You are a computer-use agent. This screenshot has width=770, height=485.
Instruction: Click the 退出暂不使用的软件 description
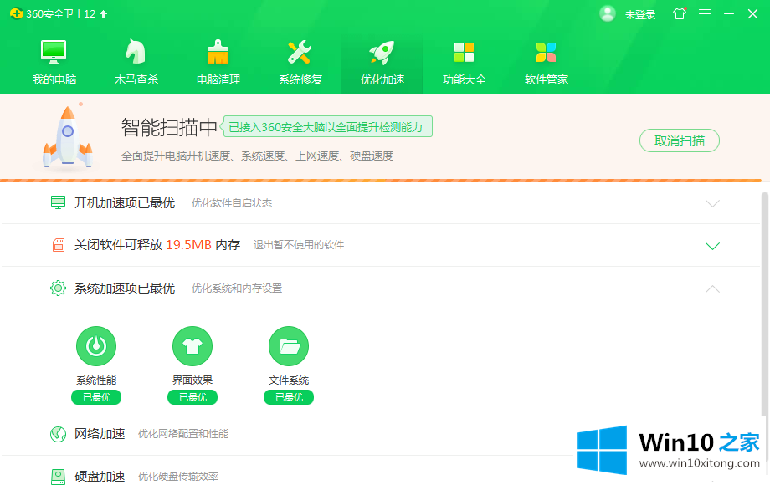pos(299,245)
